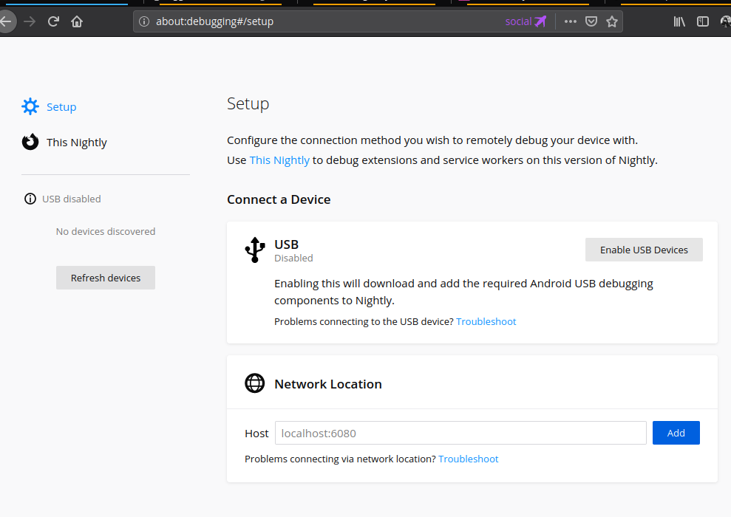
Task: Open the Library toolbar icon
Action: pos(679,21)
